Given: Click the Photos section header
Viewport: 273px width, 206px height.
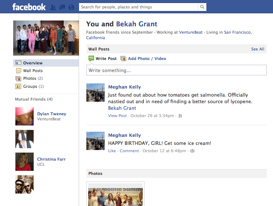Looking at the screenshot, I should (176, 173).
